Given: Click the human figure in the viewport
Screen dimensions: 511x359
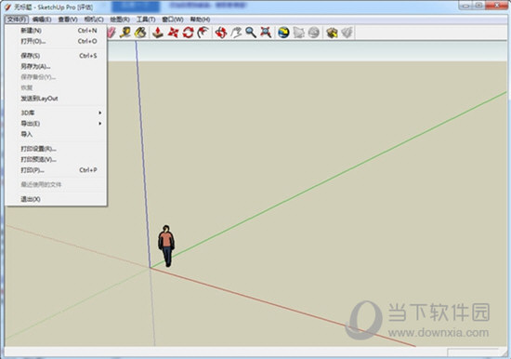Looking at the screenshot, I should coord(166,246).
